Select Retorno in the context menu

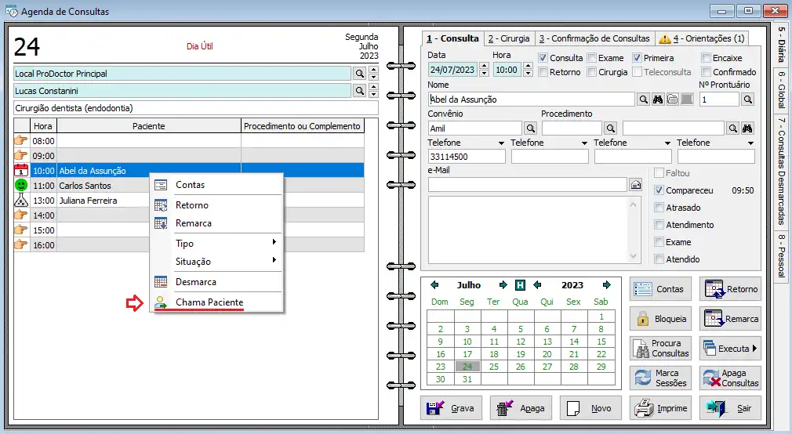[216, 205]
